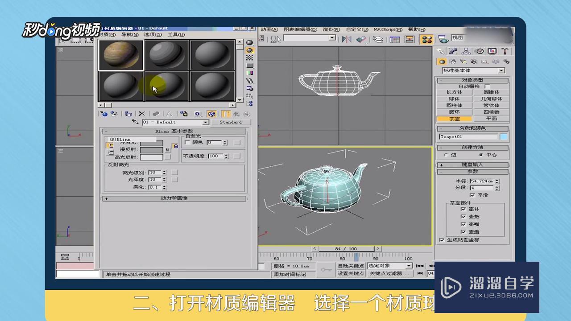Viewport: 571px width, 321px height.
Task: Click Put Material to Scene icon
Action: point(114,114)
